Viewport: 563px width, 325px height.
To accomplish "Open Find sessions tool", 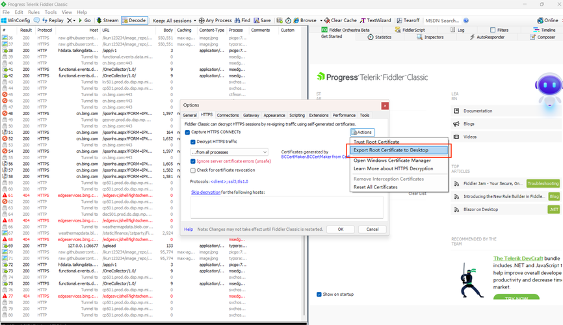I will [x=242, y=20].
